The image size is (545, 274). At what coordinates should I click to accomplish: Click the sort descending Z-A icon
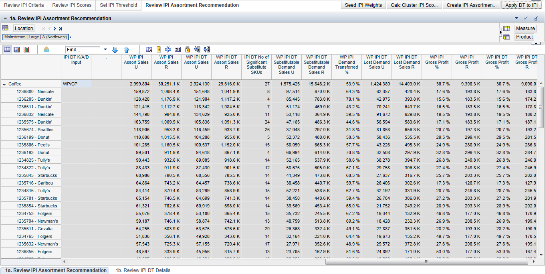click(207, 49)
